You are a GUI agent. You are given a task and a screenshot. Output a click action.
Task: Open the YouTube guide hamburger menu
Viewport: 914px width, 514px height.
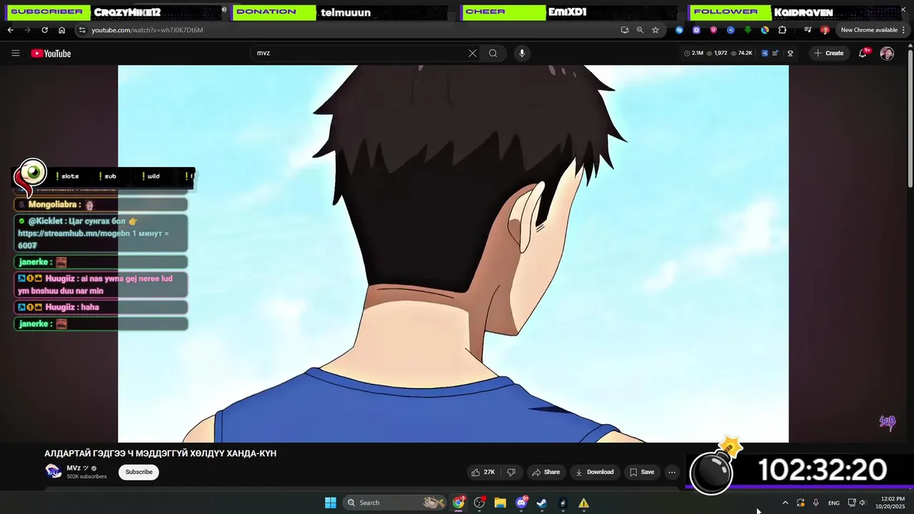(16, 53)
